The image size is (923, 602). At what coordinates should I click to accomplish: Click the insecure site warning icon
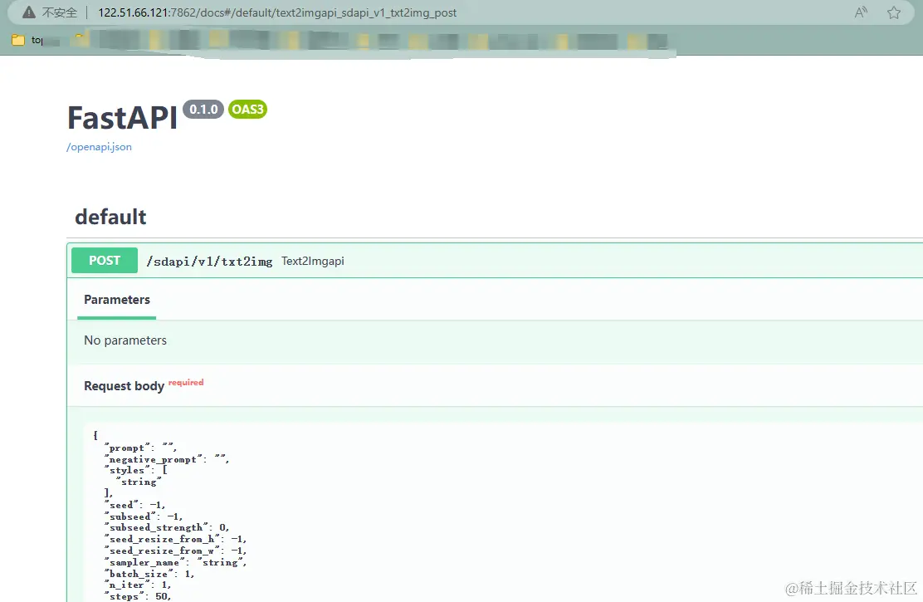(x=29, y=12)
